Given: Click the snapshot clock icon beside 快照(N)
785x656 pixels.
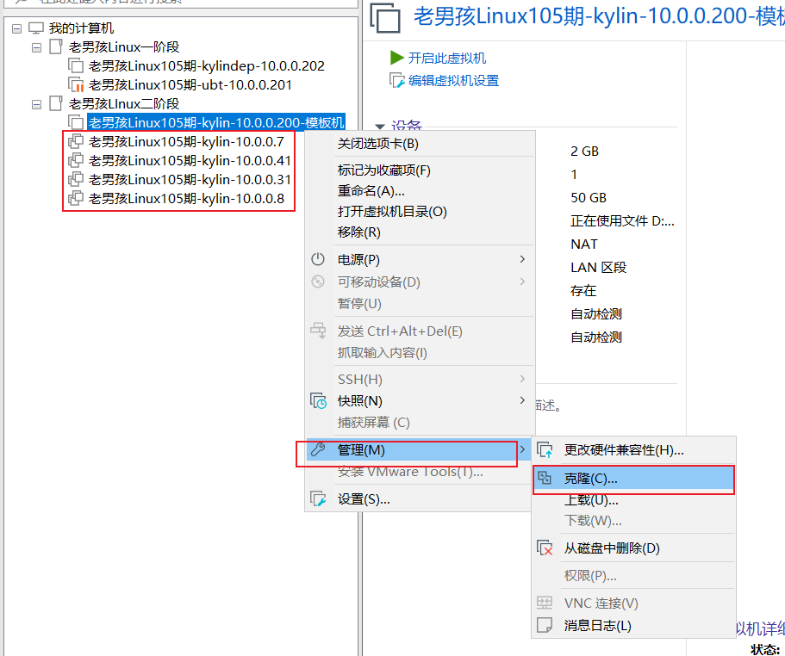Looking at the screenshot, I should point(318,401).
